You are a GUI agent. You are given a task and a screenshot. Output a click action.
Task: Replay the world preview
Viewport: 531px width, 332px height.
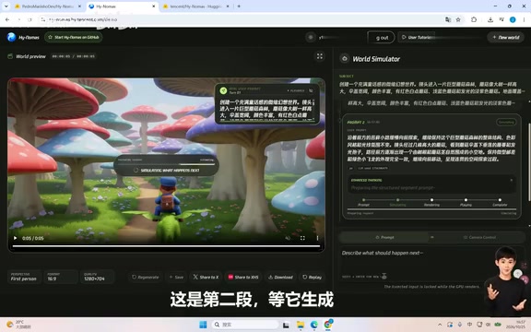pyautogui.click(x=312, y=277)
